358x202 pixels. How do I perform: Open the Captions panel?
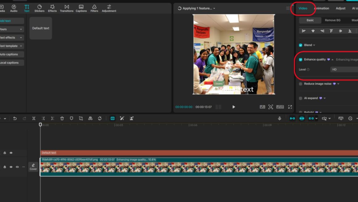coord(81,8)
